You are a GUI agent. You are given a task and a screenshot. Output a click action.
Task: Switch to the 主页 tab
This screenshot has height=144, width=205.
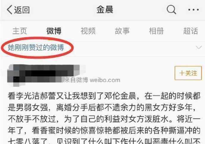point(20,31)
